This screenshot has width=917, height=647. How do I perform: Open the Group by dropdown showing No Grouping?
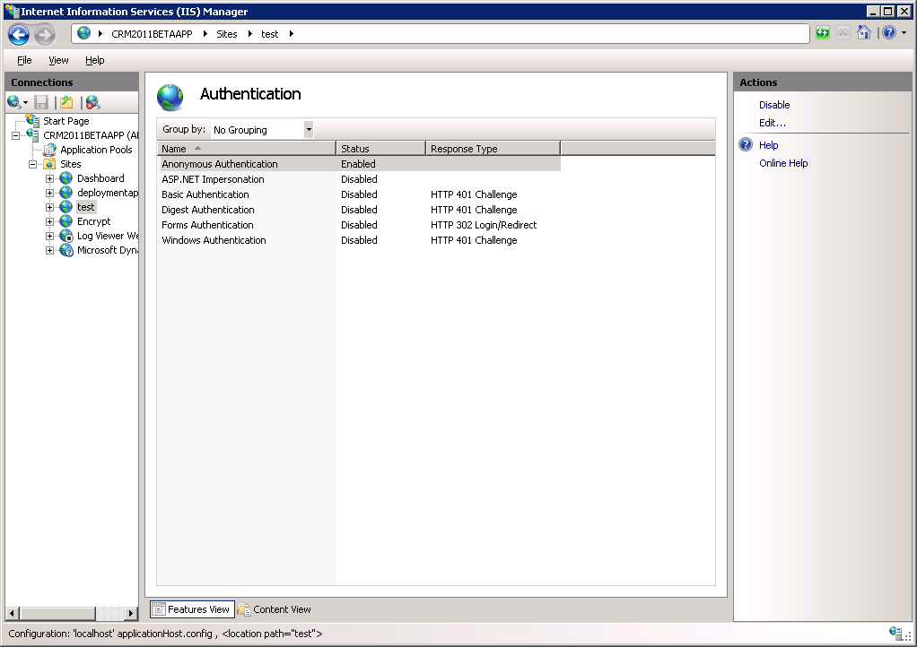(x=308, y=129)
